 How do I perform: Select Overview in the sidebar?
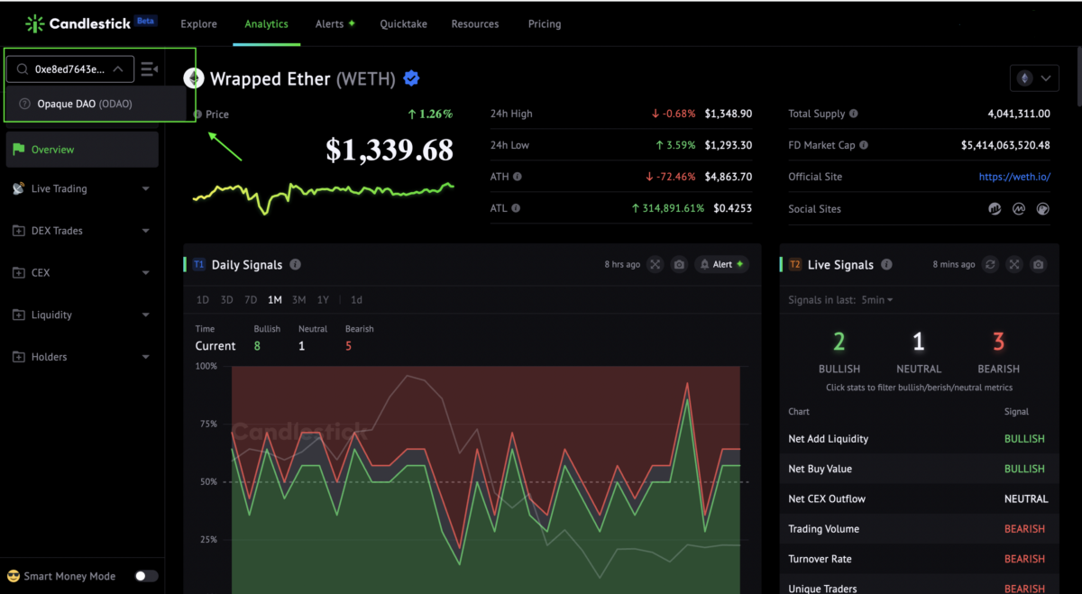(82, 150)
